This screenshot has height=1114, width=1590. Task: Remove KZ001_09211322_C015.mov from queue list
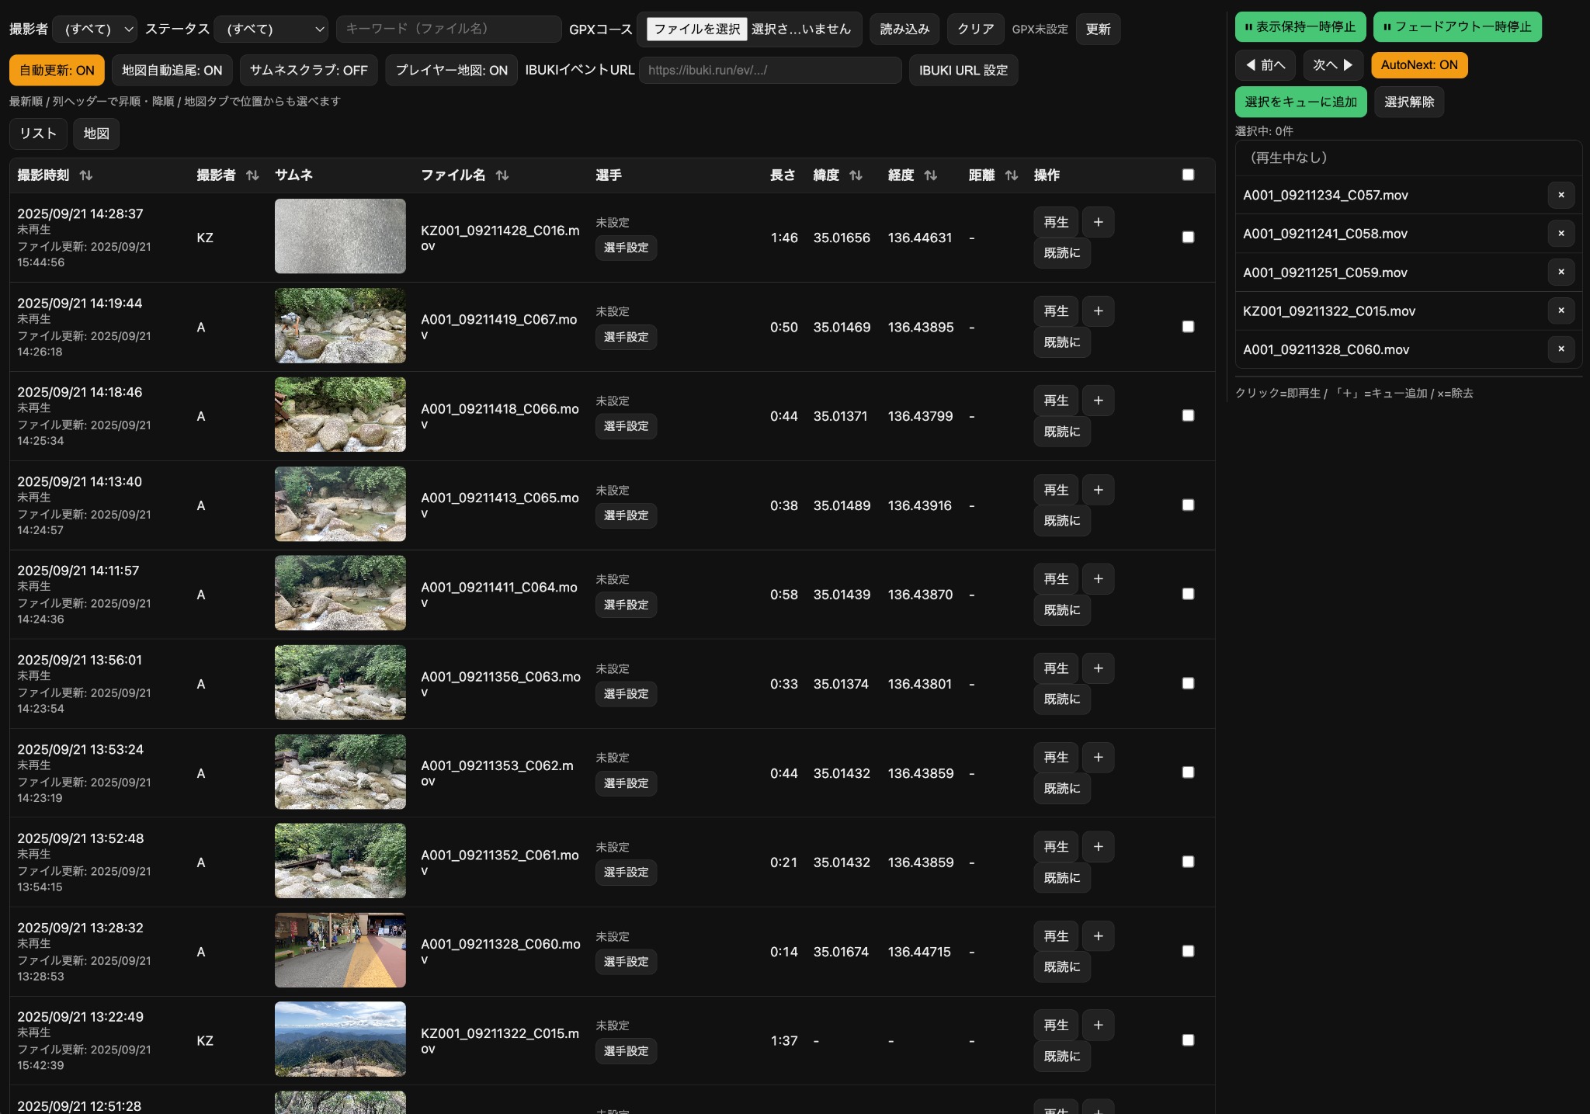click(x=1560, y=311)
